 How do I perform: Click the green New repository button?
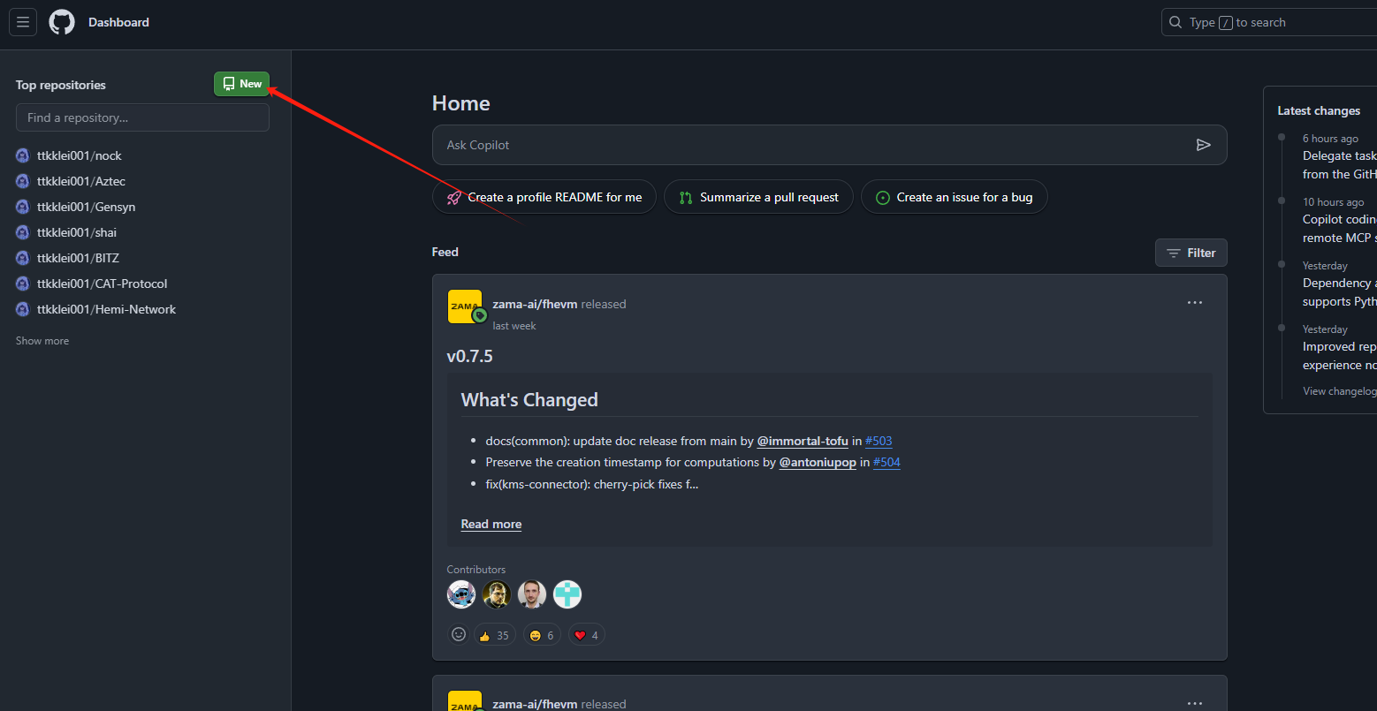[241, 84]
